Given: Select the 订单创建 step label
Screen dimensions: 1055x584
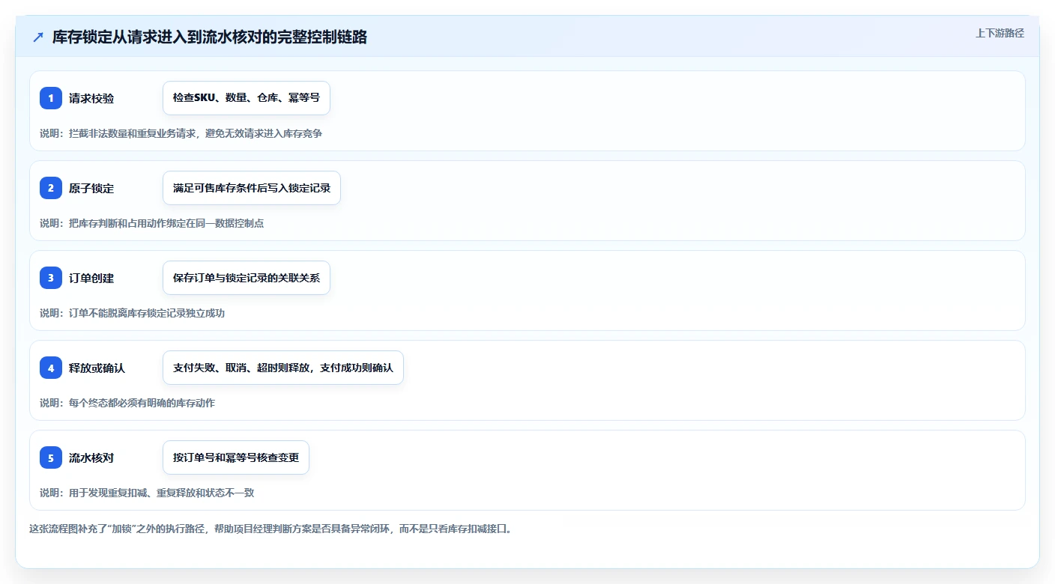Looking at the screenshot, I should [91, 278].
